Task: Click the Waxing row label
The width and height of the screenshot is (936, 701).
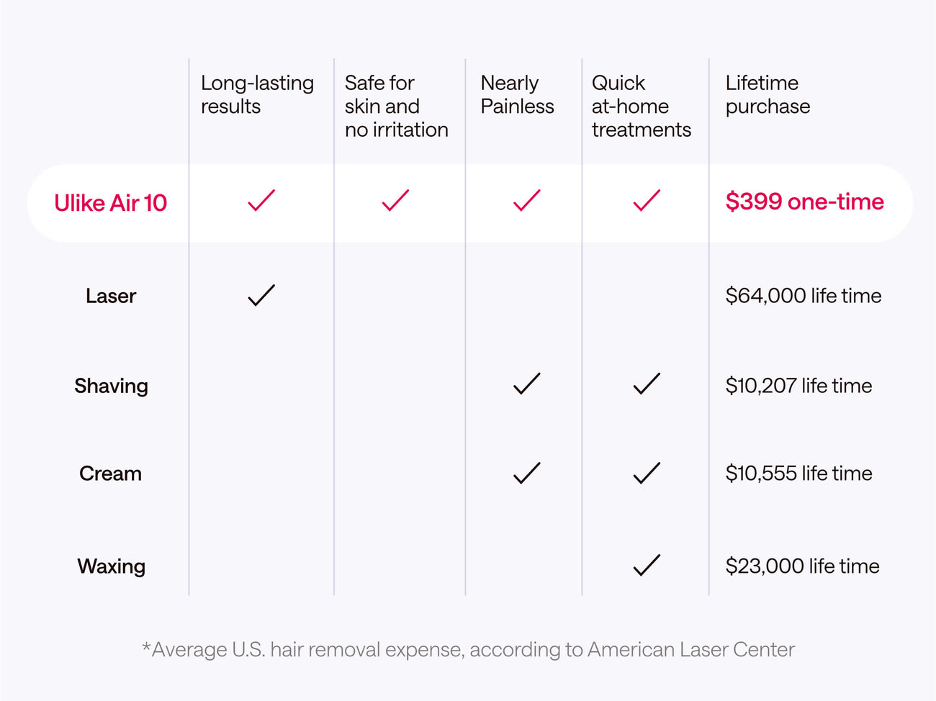Action: pos(112,566)
